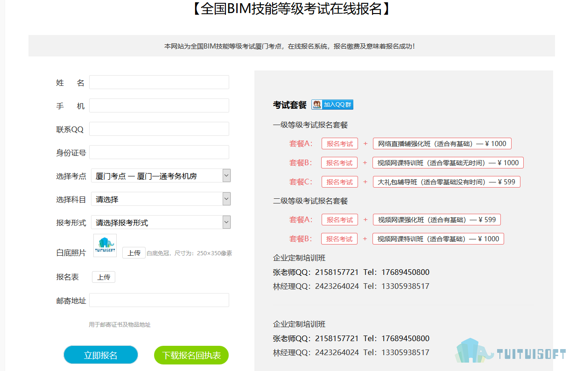
Task: Select 视频网课强化班（适合有基础）¥599 package
Action: tap(437, 220)
